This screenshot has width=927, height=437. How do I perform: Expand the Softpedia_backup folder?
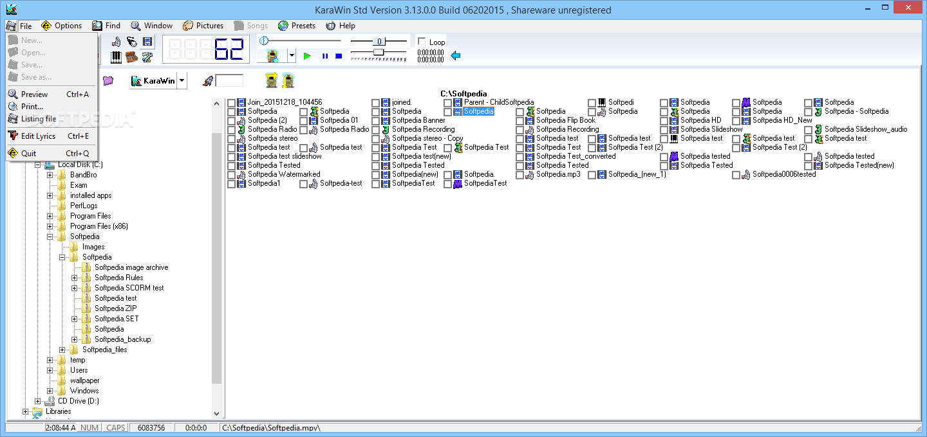[x=74, y=339]
